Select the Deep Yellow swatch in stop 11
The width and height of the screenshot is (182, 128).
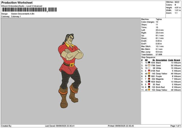pos(149,90)
